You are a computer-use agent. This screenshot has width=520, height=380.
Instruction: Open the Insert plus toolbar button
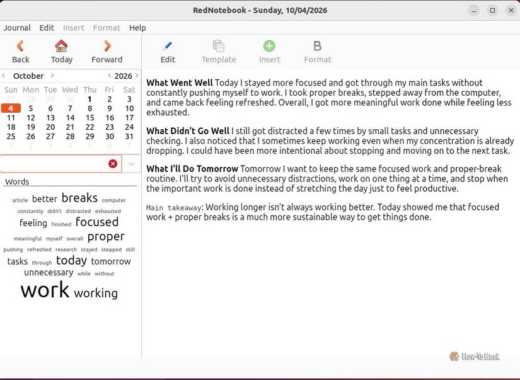pyautogui.click(x=269, y=52)
